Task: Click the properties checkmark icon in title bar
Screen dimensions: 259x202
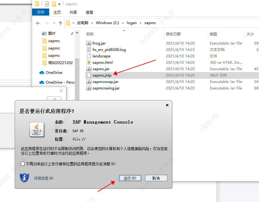Action: click(47, 4)
